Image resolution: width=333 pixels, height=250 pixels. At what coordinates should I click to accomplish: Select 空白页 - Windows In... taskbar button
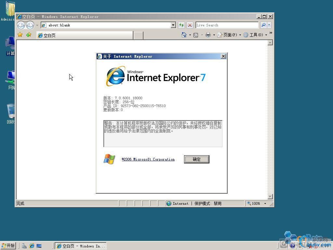(81, 246)
